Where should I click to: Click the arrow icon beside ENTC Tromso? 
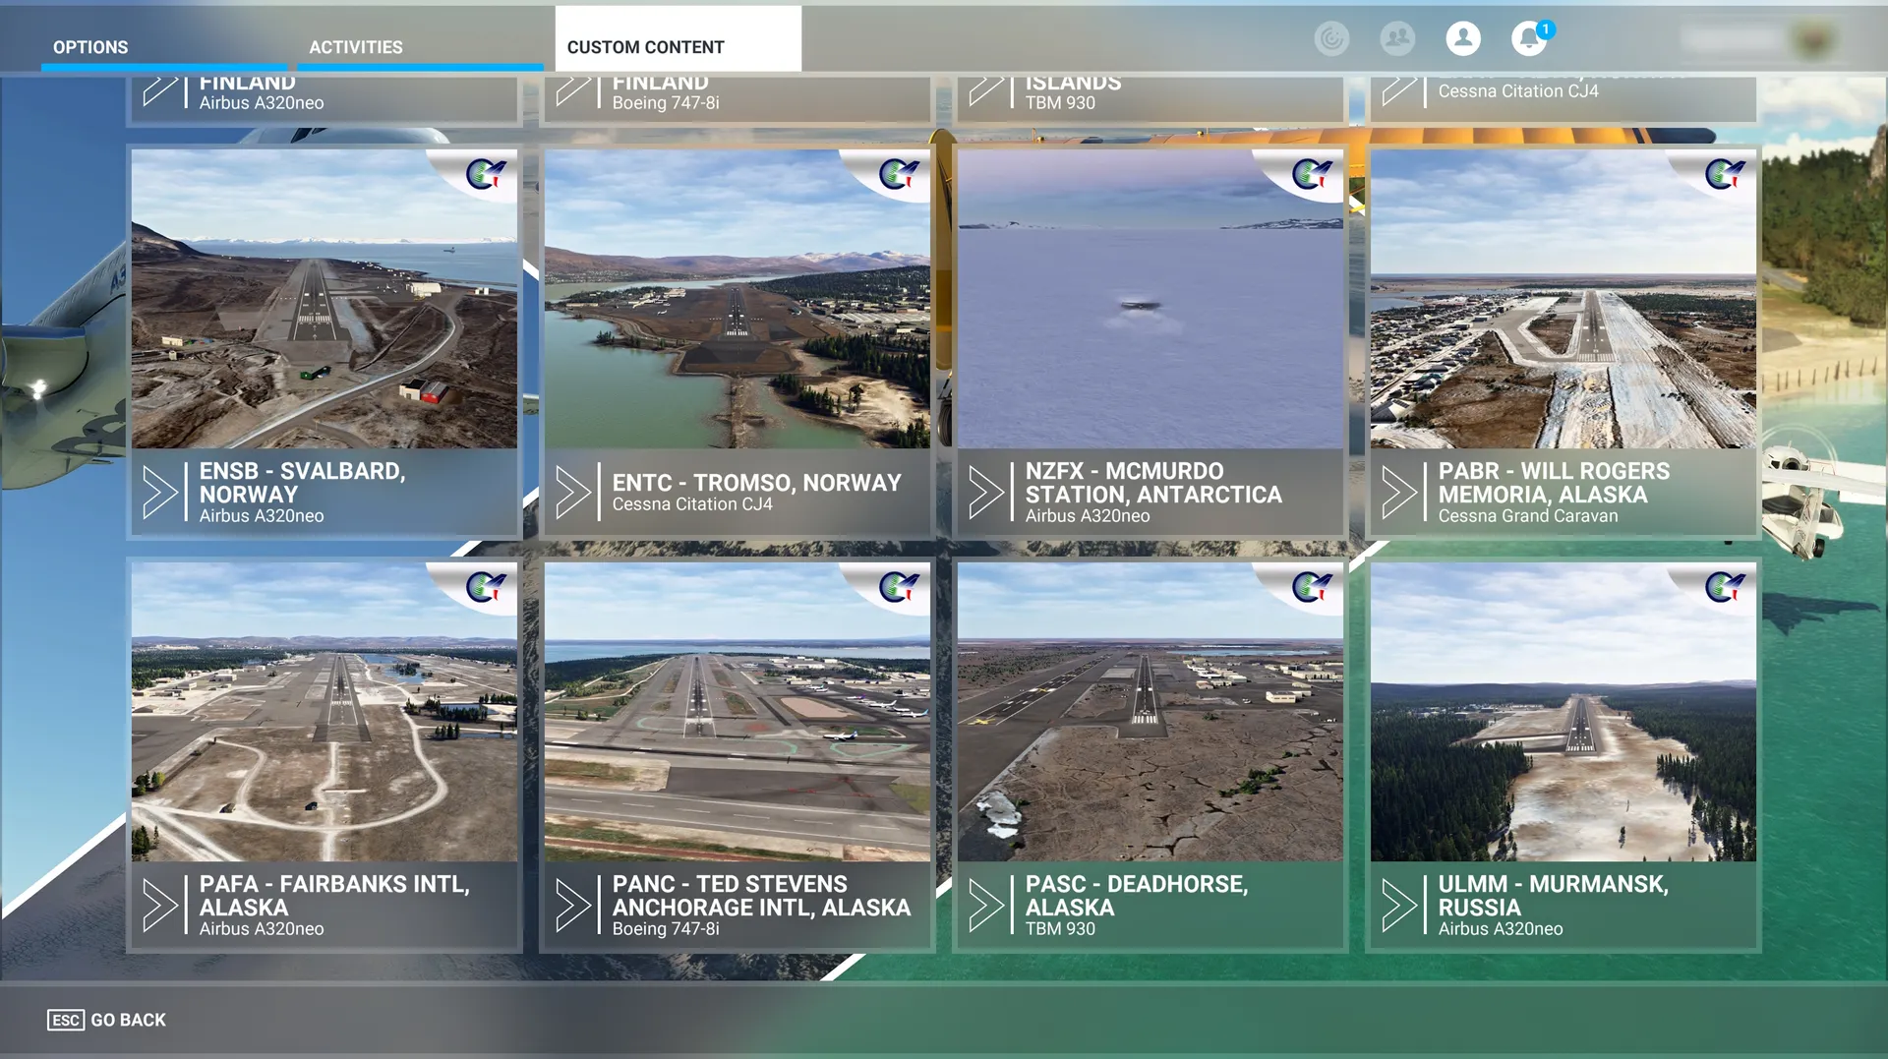(x=573, y=492)
